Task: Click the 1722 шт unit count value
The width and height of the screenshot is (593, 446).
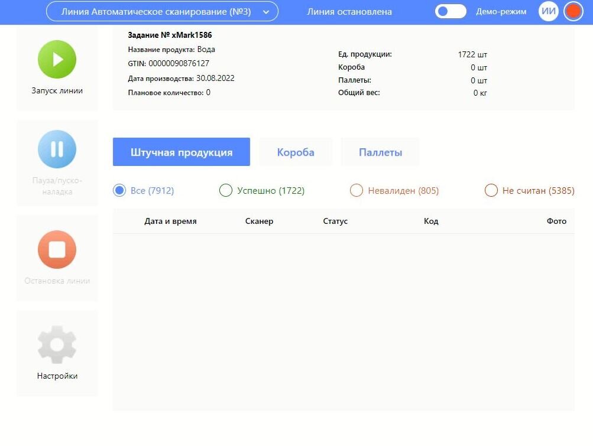Action: click(x=472, y=54)
